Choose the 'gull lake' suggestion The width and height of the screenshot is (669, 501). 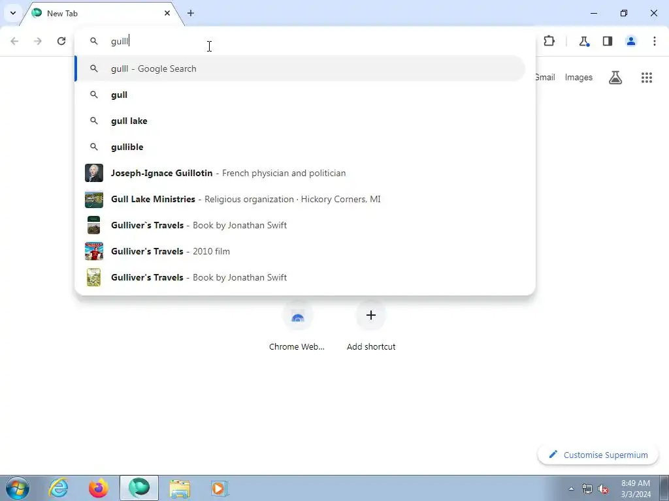tap(301, 121)
